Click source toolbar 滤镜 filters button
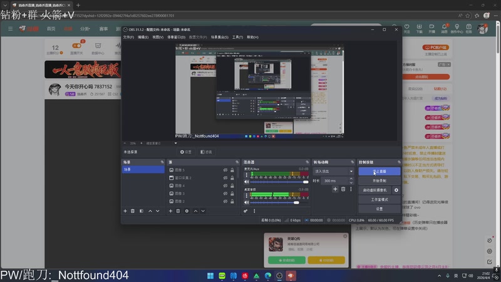 pyautogui.click(x=206, y=152)
